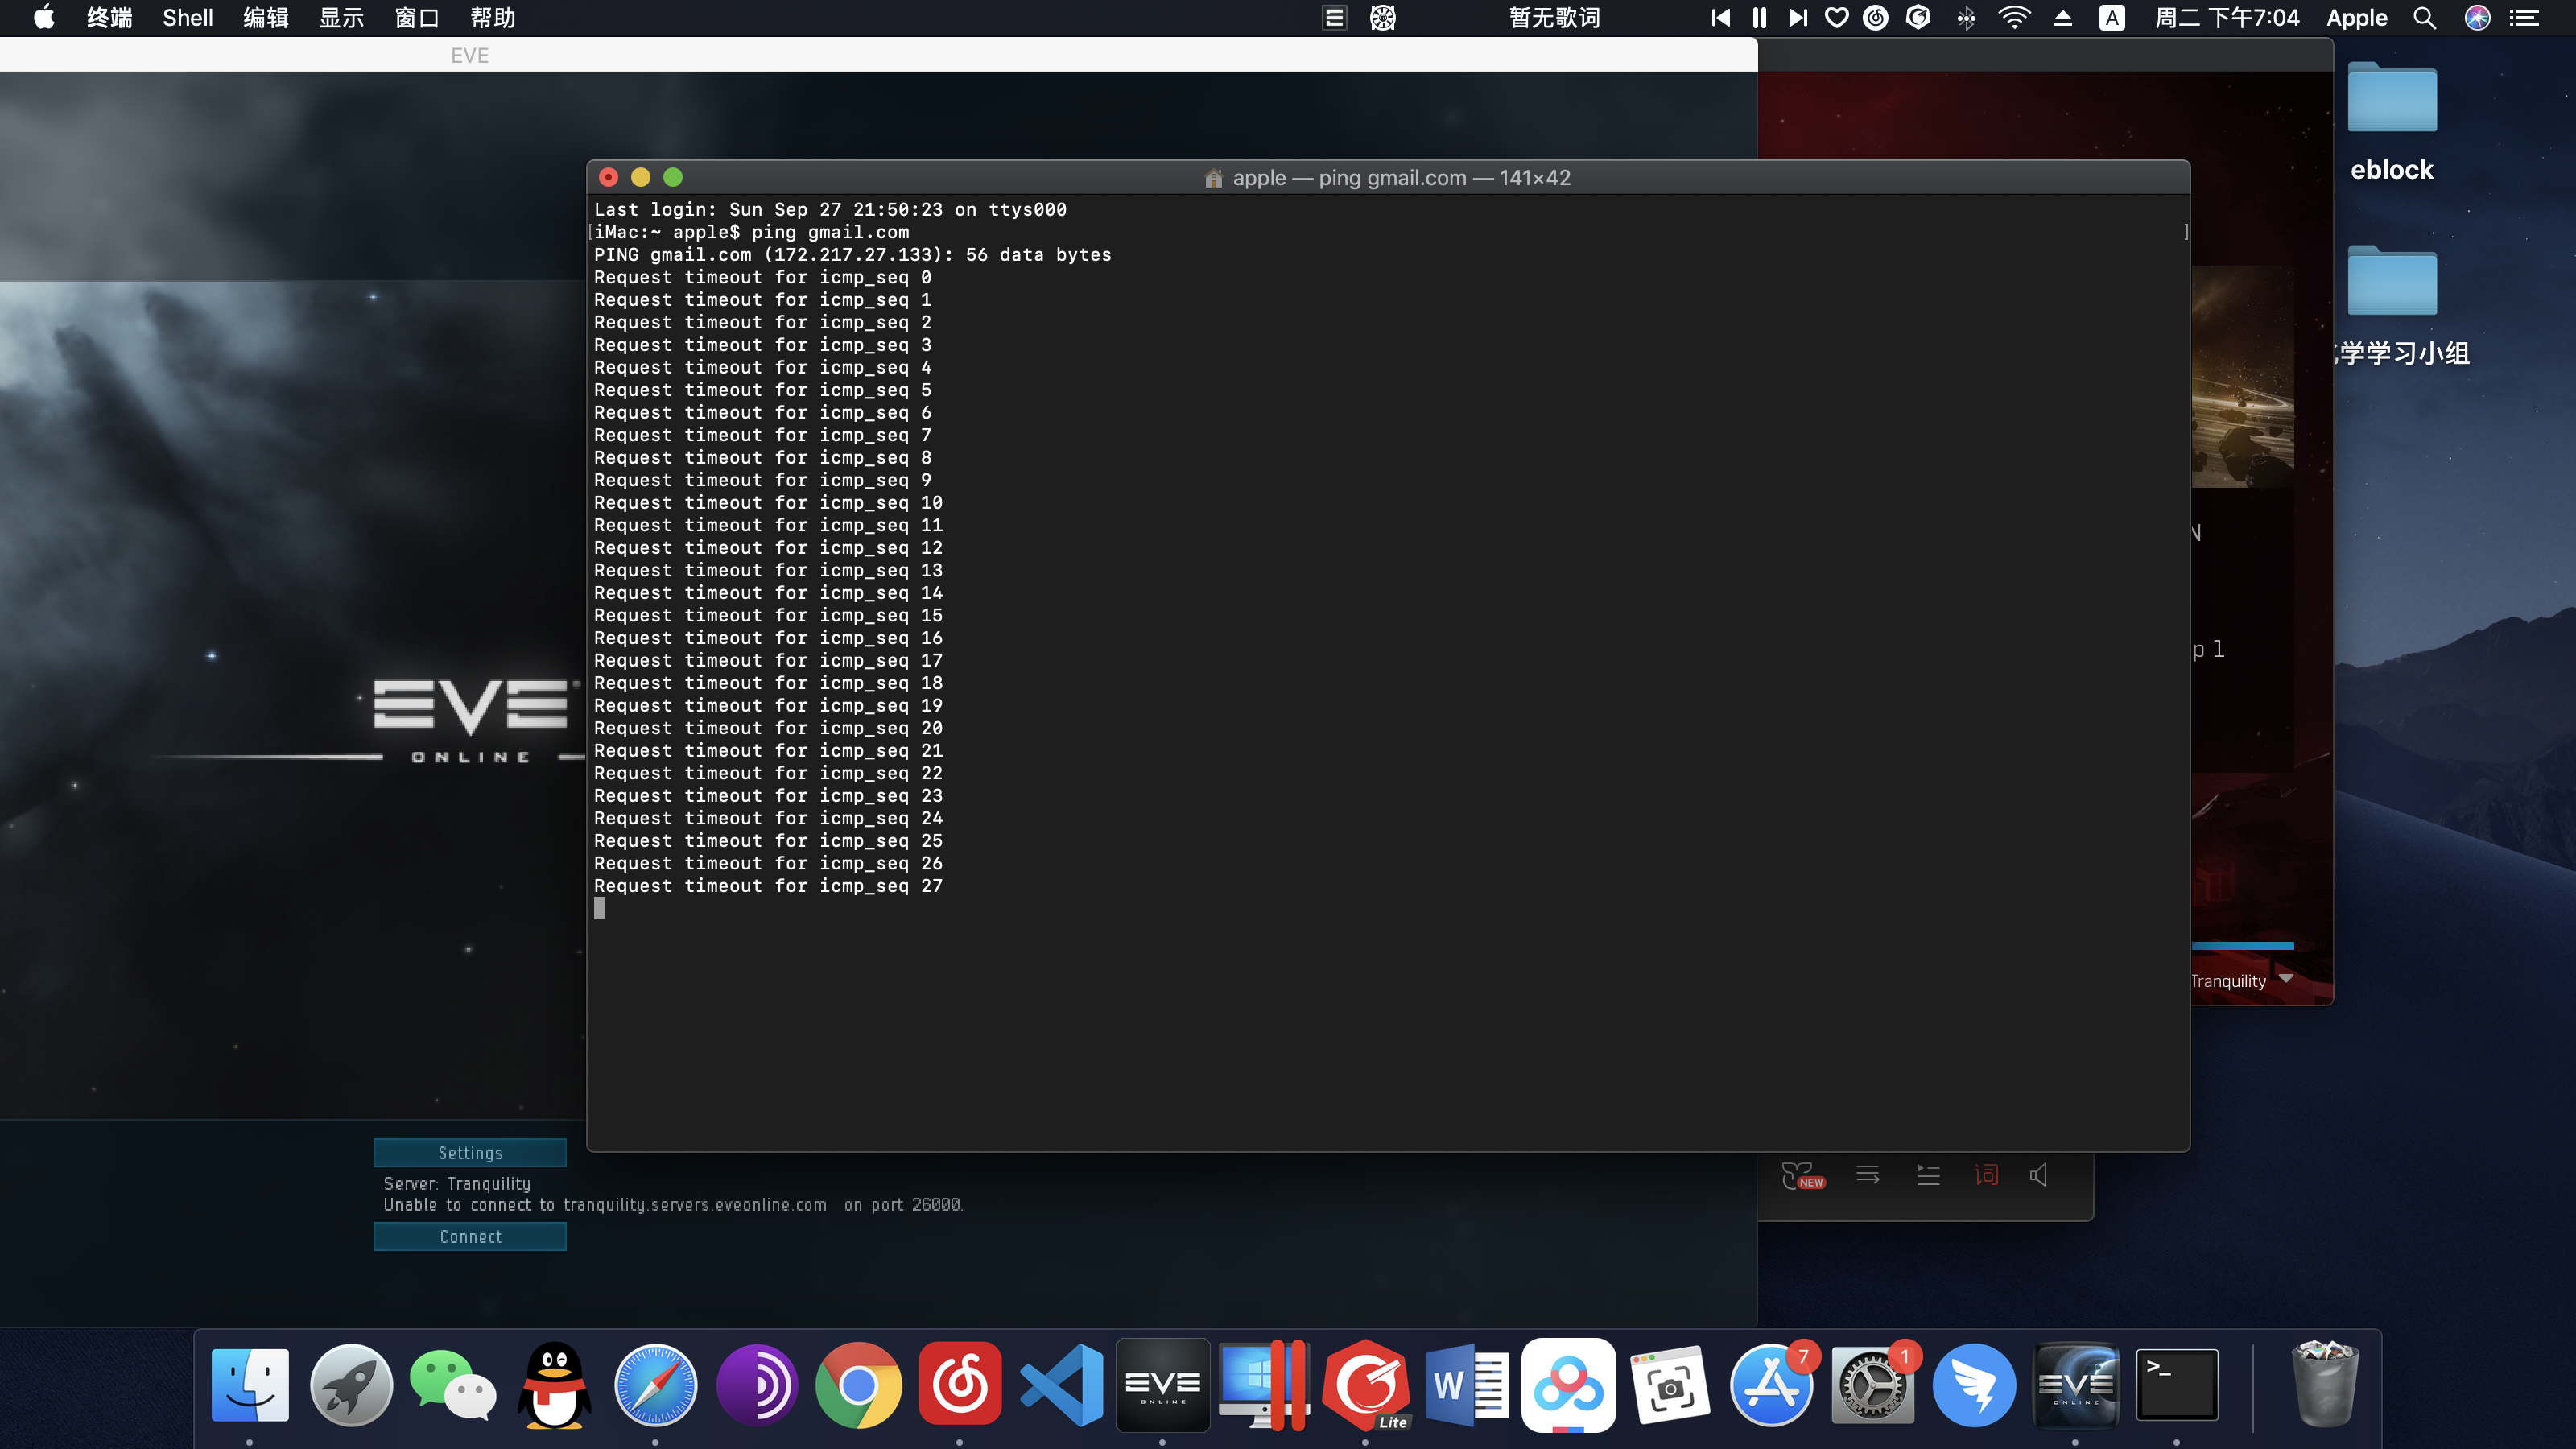Viewport: 2576px width, 1449px height.
Task: Open Terminal icon in the Dock
Action: click(x=2177, y=1385)
